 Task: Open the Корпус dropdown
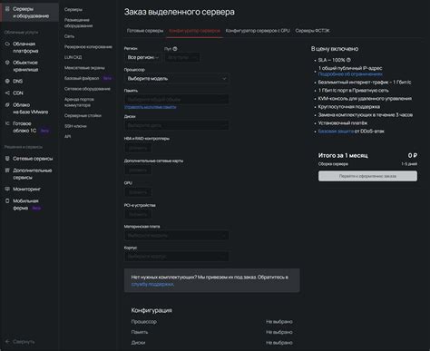(x=177, y=257)
